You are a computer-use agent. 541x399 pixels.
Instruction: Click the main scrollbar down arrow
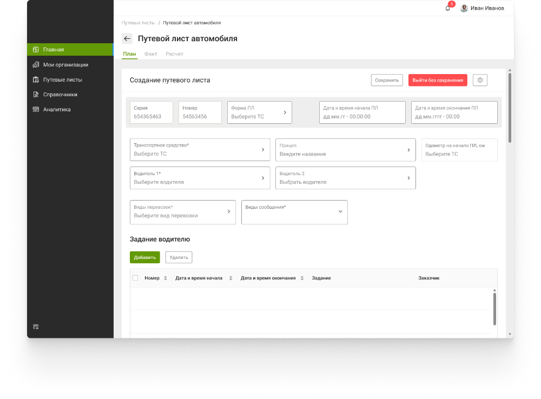[510, 334]
